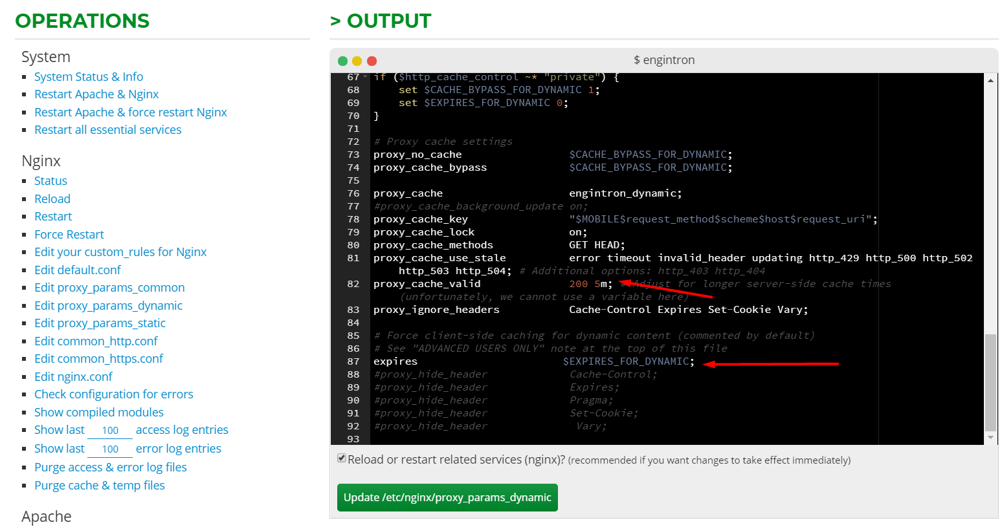The height and width of the screenshot is (527, 1002).
Task: Click proxy_no_cache directive on line 73
Action: 417,155
